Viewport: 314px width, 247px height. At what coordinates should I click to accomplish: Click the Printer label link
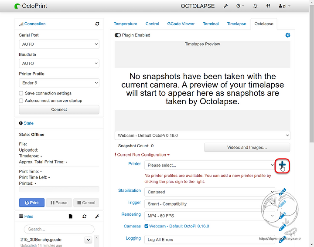[x=134, y=164]
